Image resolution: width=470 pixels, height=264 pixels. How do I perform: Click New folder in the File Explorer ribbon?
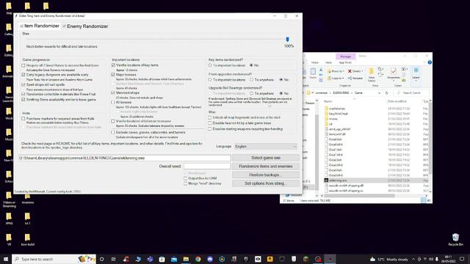tap(372, 75)
